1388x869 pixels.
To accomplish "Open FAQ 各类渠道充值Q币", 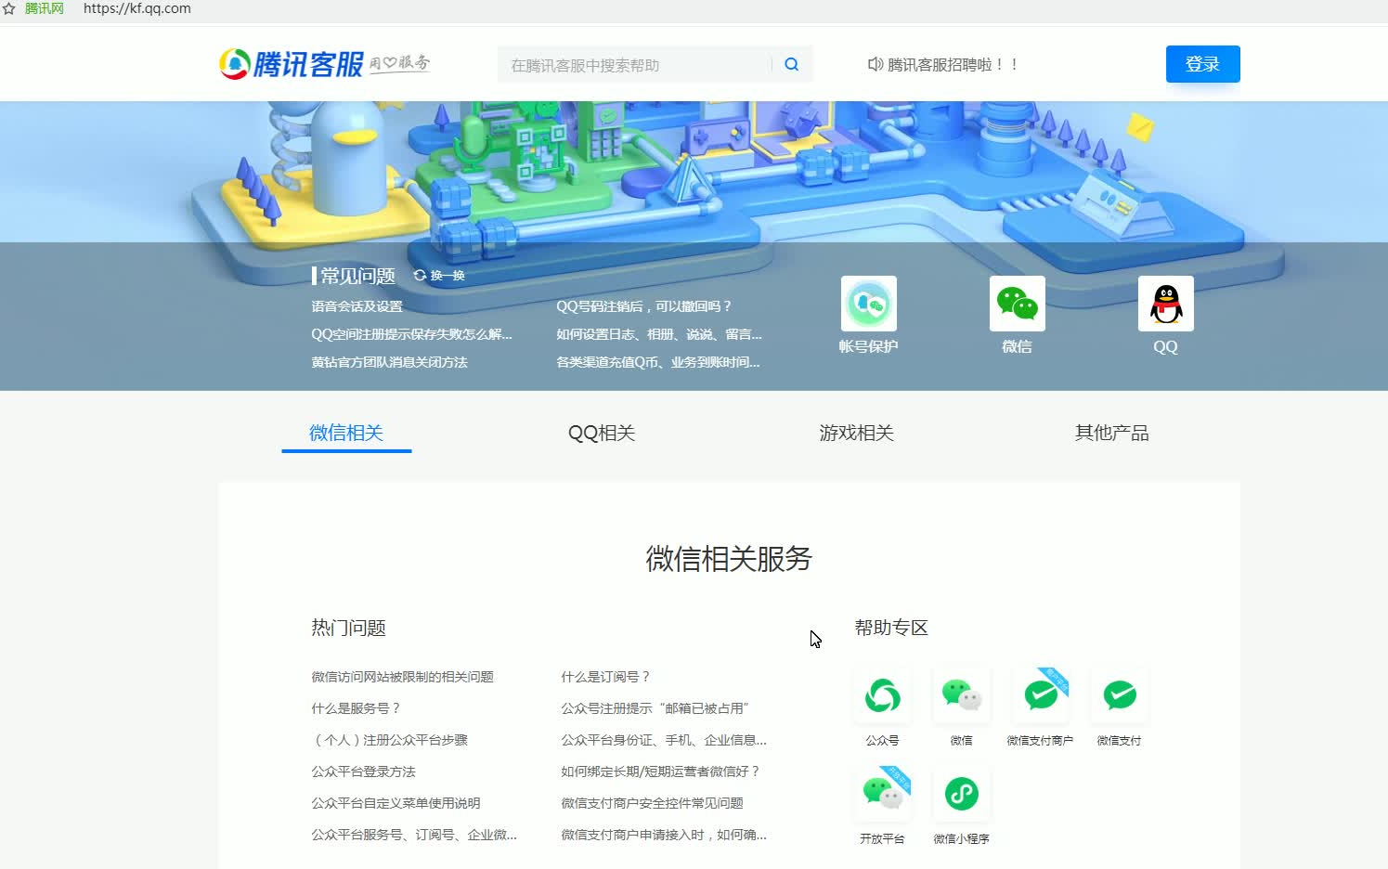I will coord(658,362).
